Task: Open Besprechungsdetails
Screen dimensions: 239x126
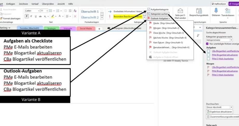Action: click(199, 12)
